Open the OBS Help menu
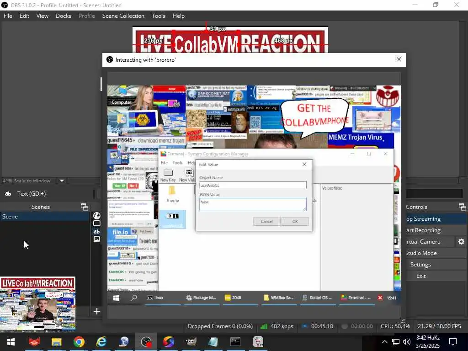The width and height of the screenshot is (468, 351). [179, 16]
